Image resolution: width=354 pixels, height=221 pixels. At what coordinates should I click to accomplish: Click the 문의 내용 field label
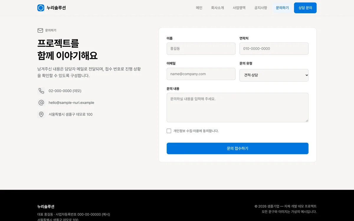click(173, 89)
